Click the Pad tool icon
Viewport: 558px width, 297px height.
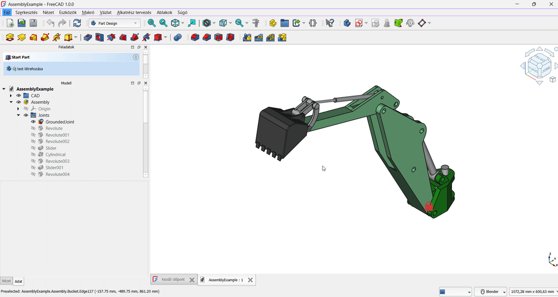pyautogui.click(x=10, y=37)
